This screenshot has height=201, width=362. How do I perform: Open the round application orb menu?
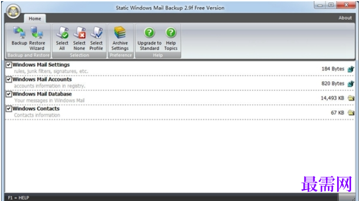[14, 11]
